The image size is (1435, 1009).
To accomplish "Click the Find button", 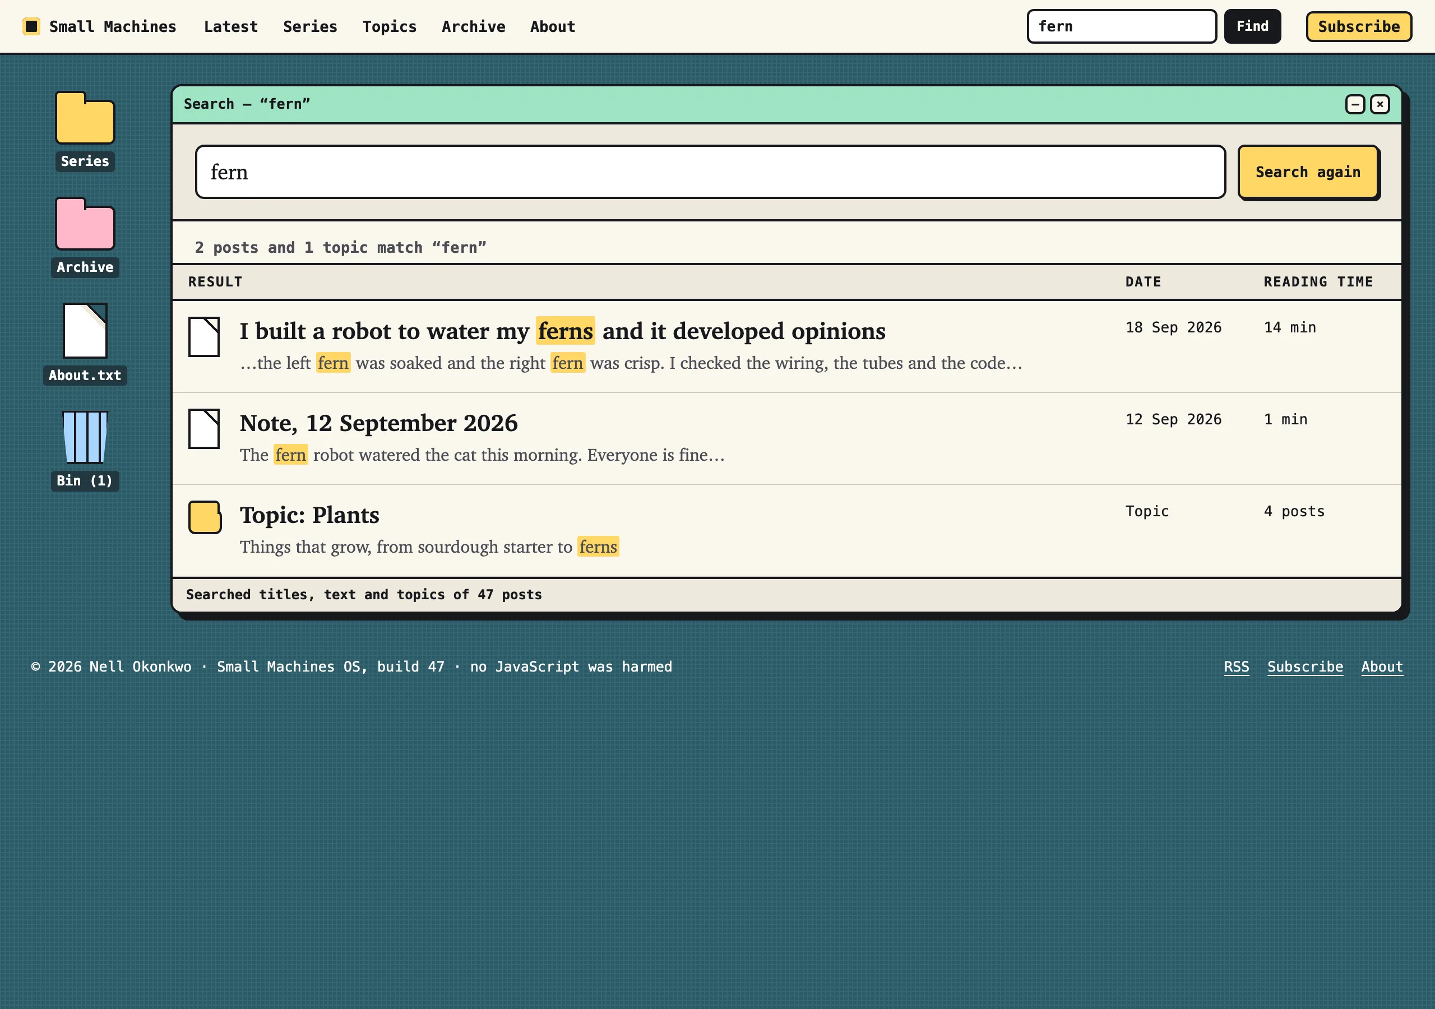I will tap(1252, 26).
